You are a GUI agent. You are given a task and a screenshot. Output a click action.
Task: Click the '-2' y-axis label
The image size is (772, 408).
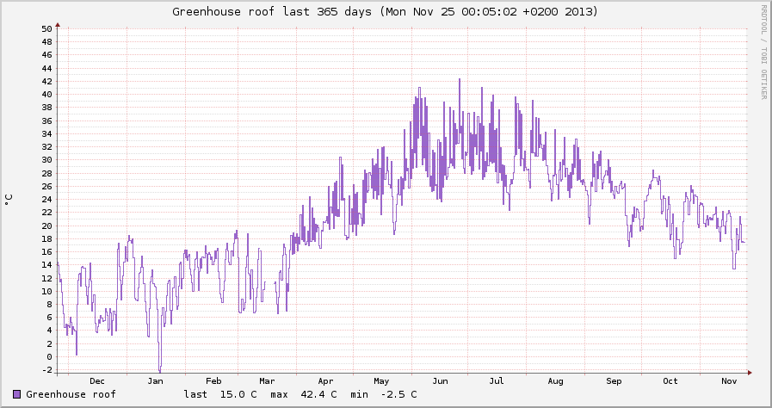(x=46, y=370)
